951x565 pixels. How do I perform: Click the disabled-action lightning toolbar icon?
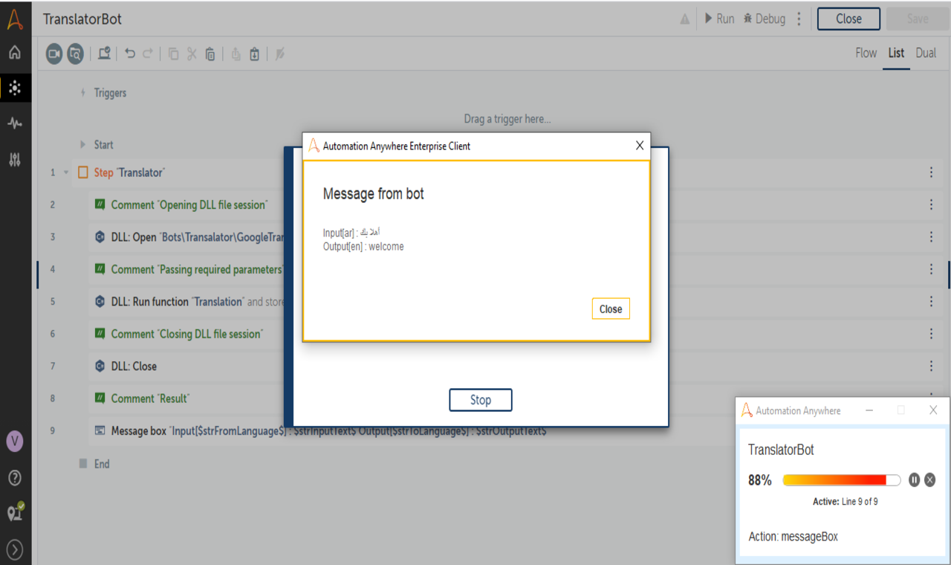(280, 54)
